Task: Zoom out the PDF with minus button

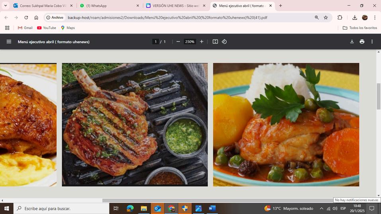Action: coord(178,41)
